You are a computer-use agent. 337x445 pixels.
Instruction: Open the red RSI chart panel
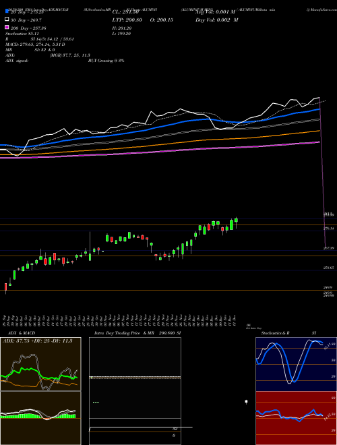point(296,417)
